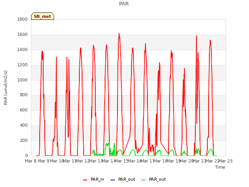
Task: Click the y-axis title PAR (umol/m2/s)
Action: [x=5, y=88]
